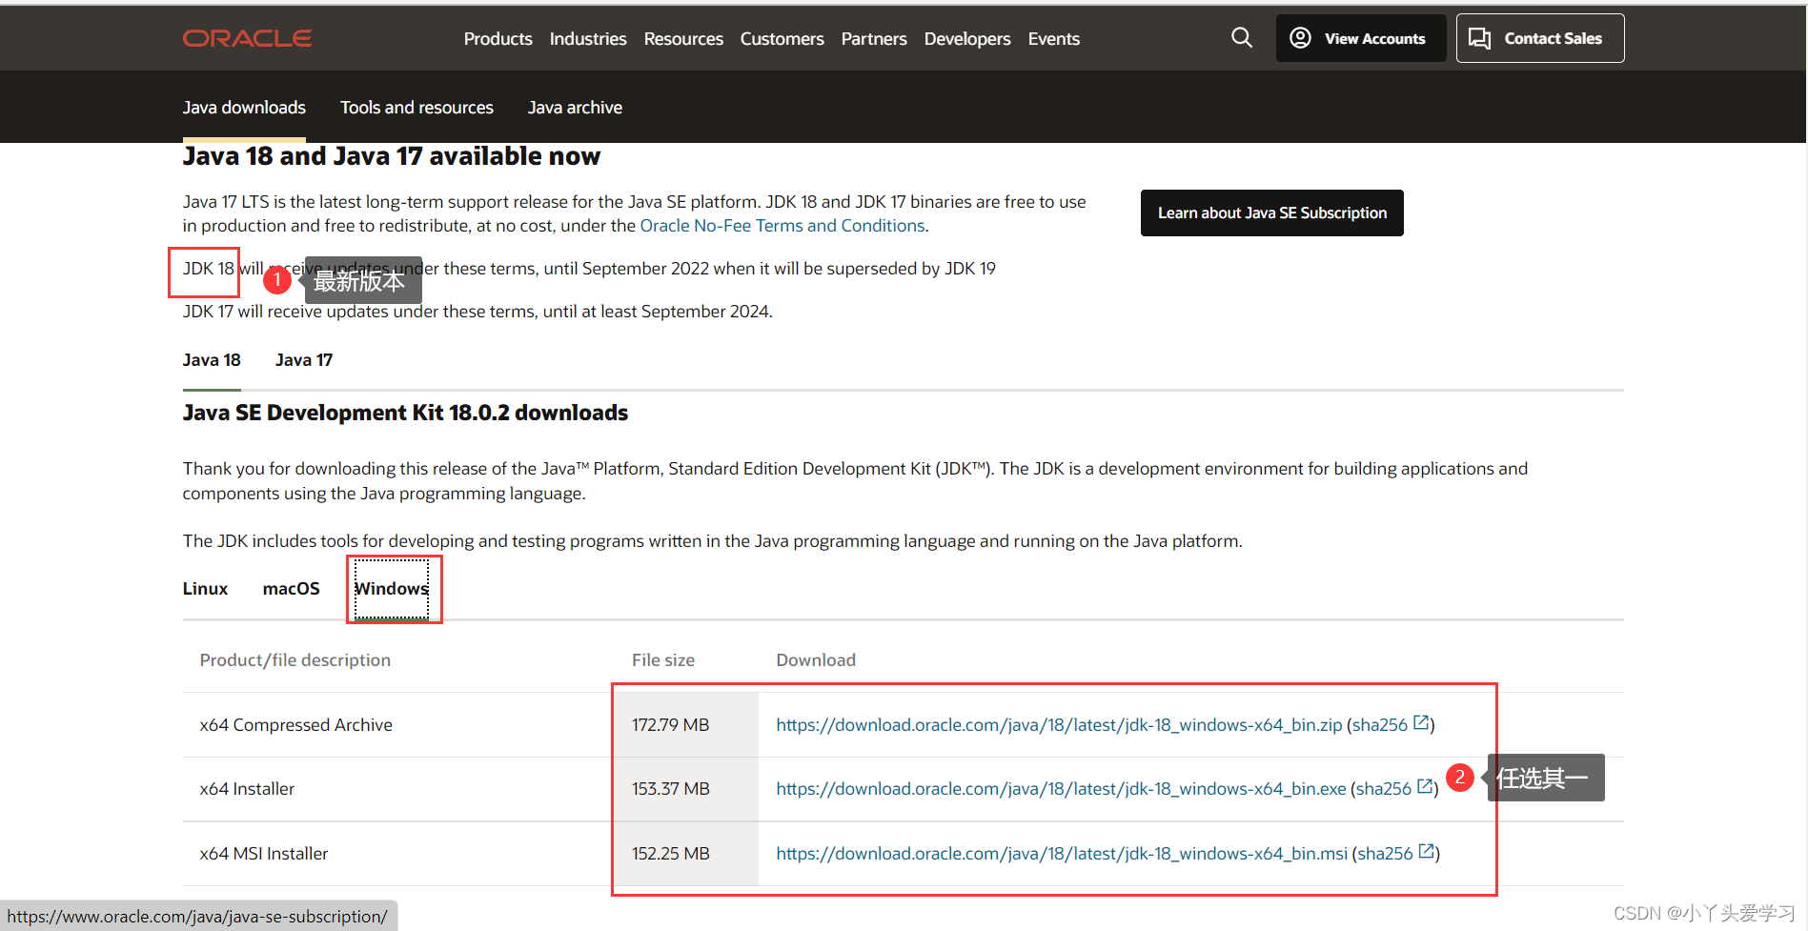Switch to the Java 17 tab
Image resolution: width=1808 pixels, height=931 pixels.
[304, 360]
